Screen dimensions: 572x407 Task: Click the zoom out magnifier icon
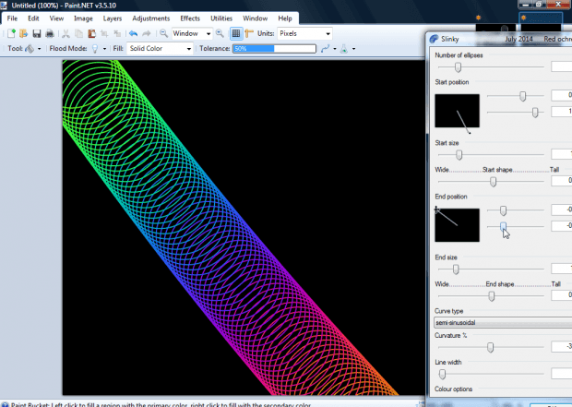tap(163, 33)
